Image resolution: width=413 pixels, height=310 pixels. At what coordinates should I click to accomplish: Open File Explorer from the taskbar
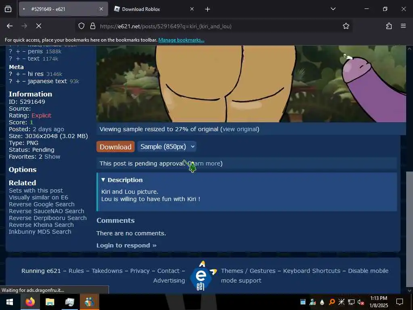(50, 302)
